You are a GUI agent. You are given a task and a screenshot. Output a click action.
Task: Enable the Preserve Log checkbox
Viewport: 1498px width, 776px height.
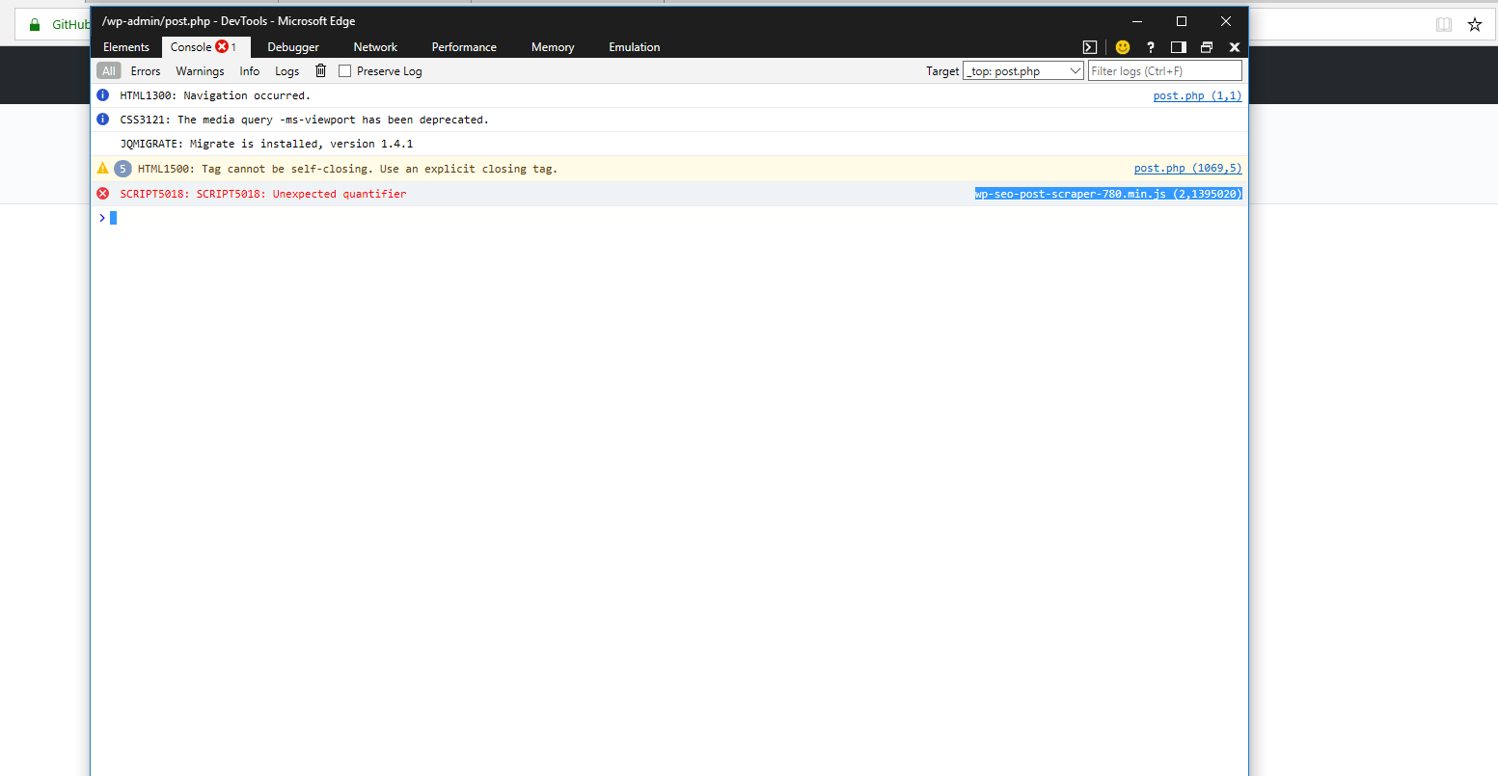[x=344, y=70]
